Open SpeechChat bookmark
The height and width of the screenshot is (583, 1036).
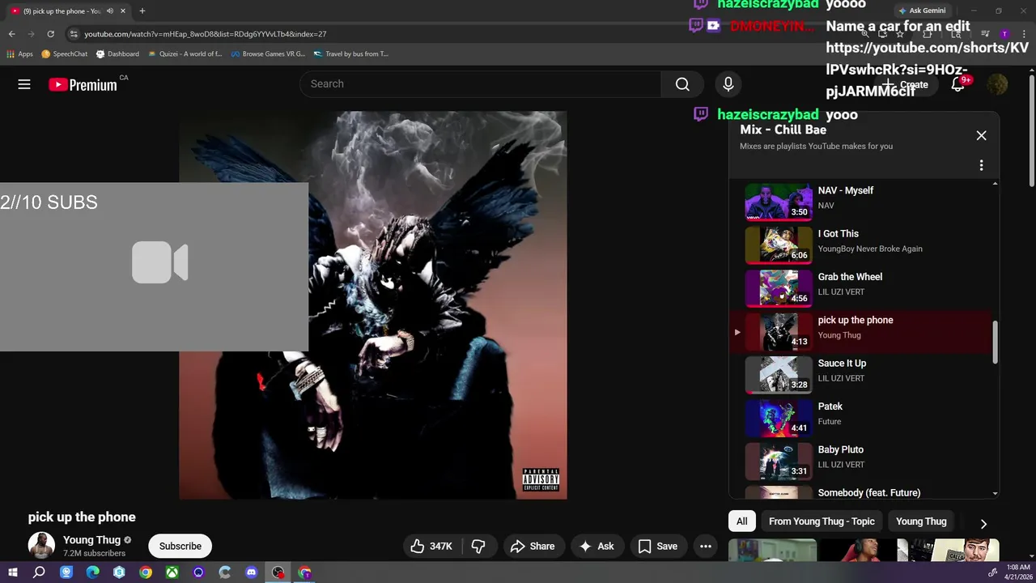[x=64, y=54]
